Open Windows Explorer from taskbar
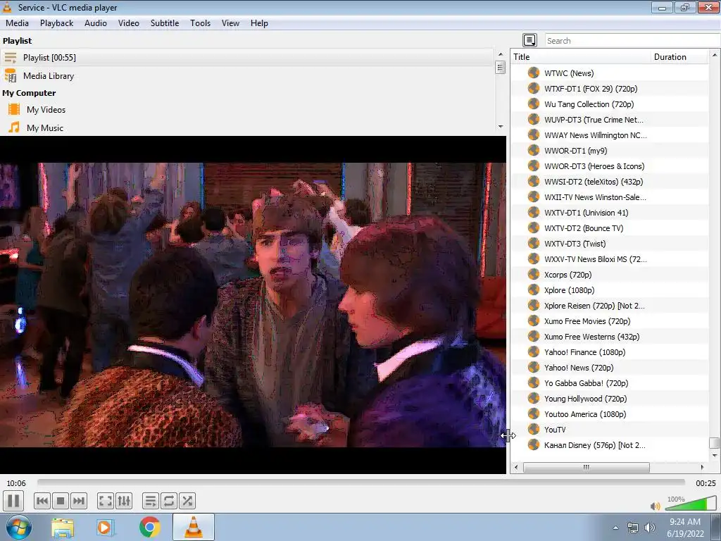The image size is (721, 541). coord(63,528)
